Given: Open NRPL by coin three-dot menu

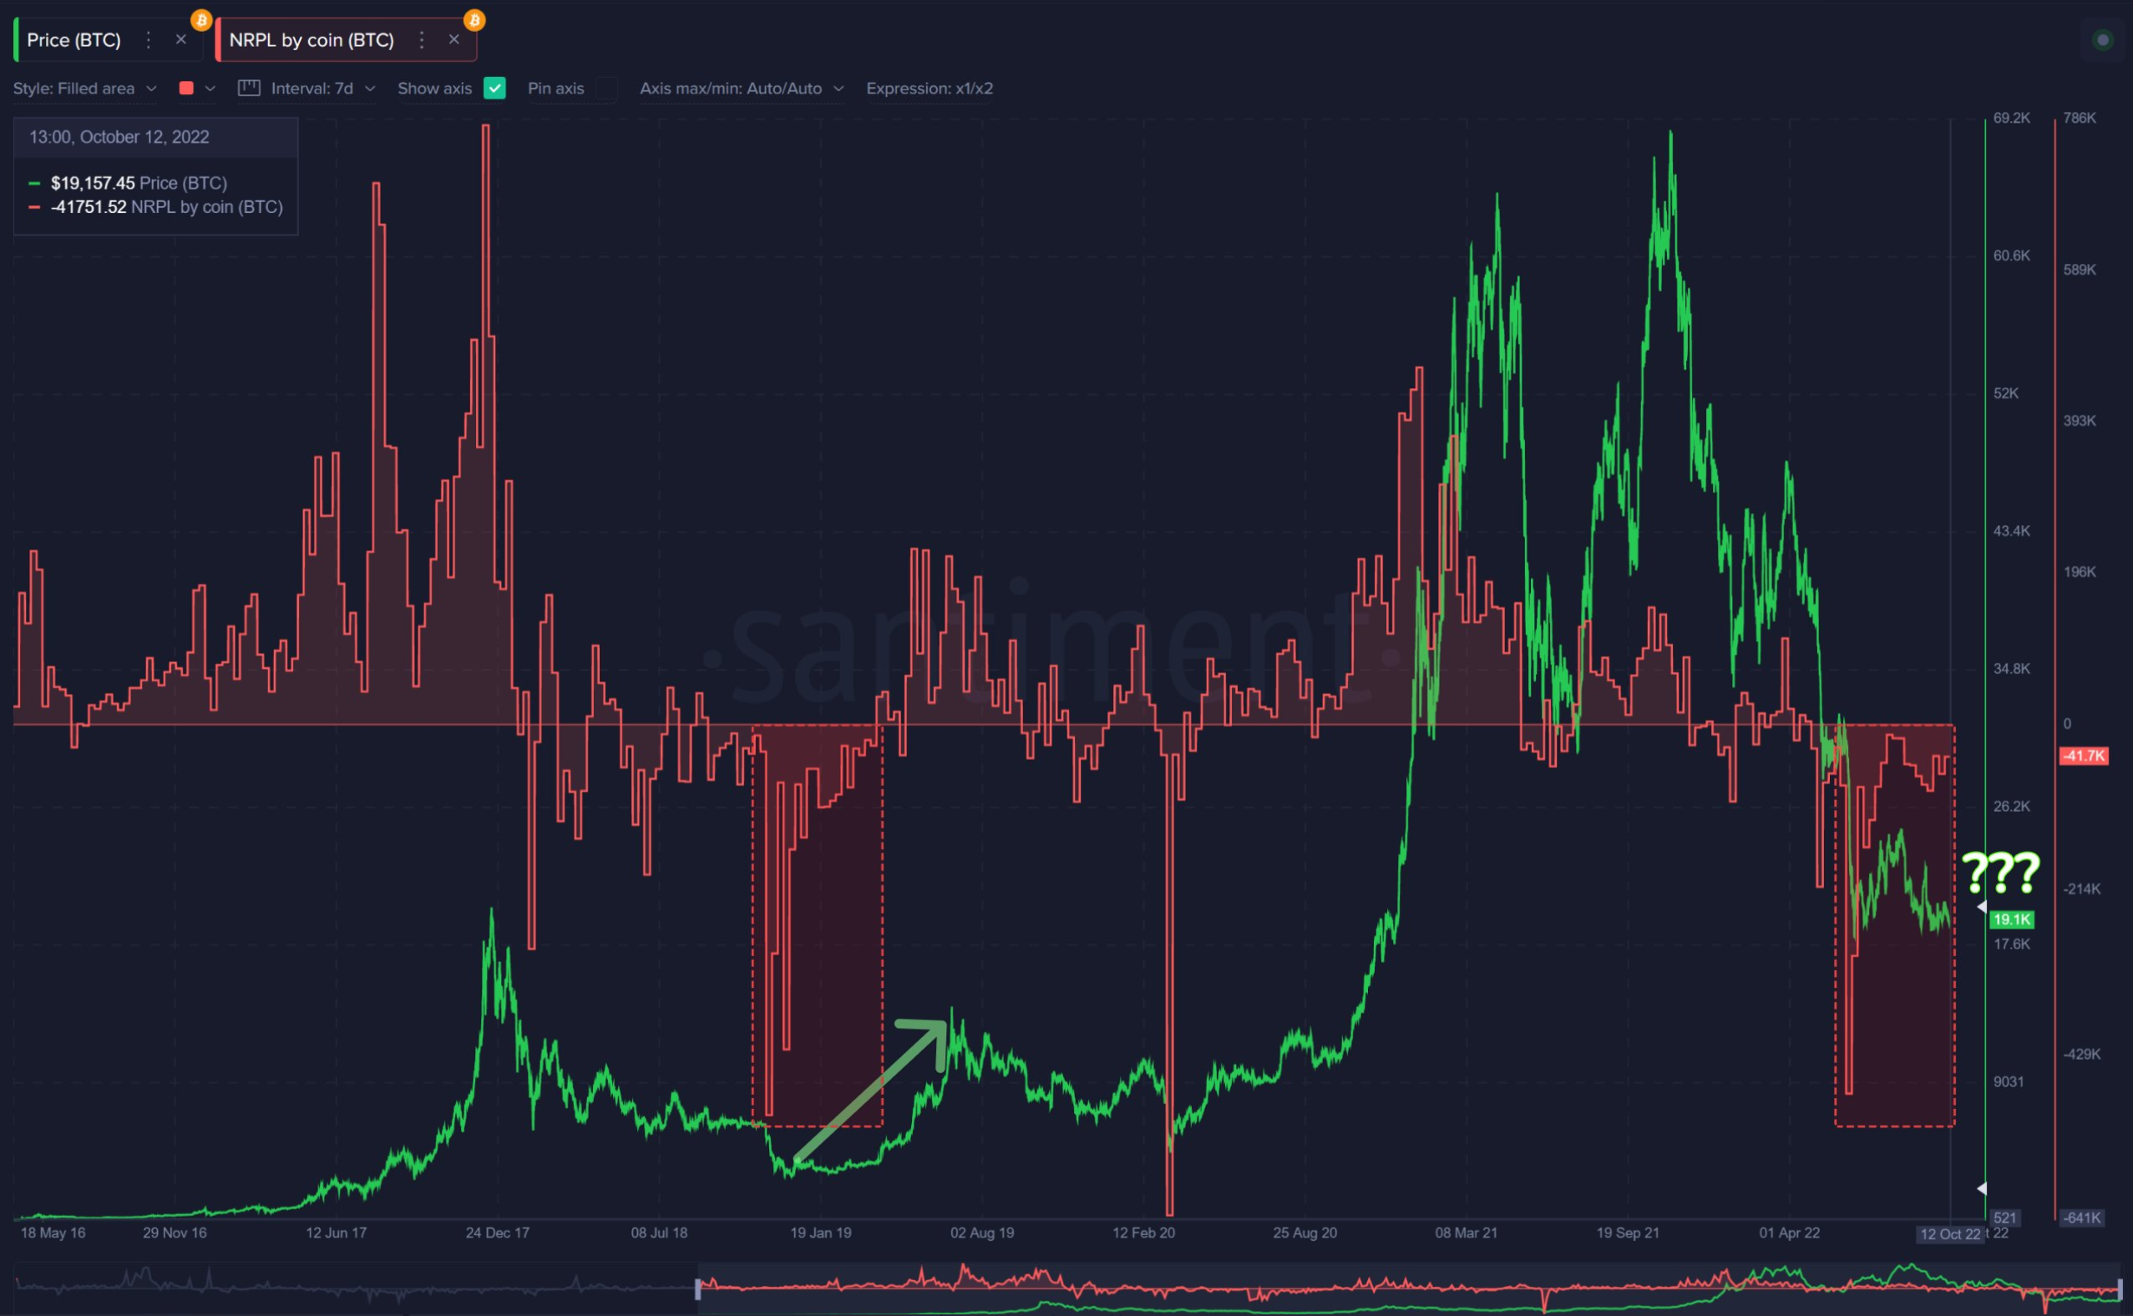Looking at the screenshot, I should (421, 40).
